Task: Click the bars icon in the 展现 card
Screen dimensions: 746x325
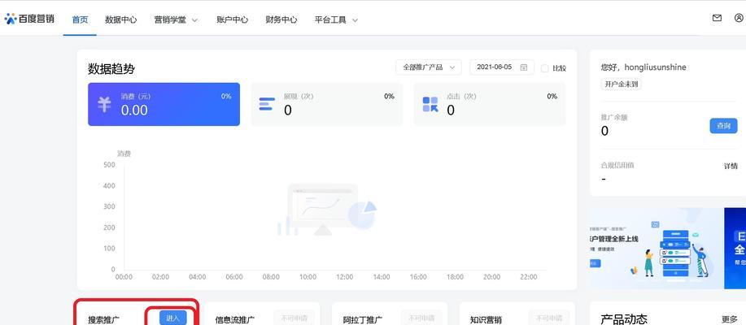Action: [x=267, y=104]
